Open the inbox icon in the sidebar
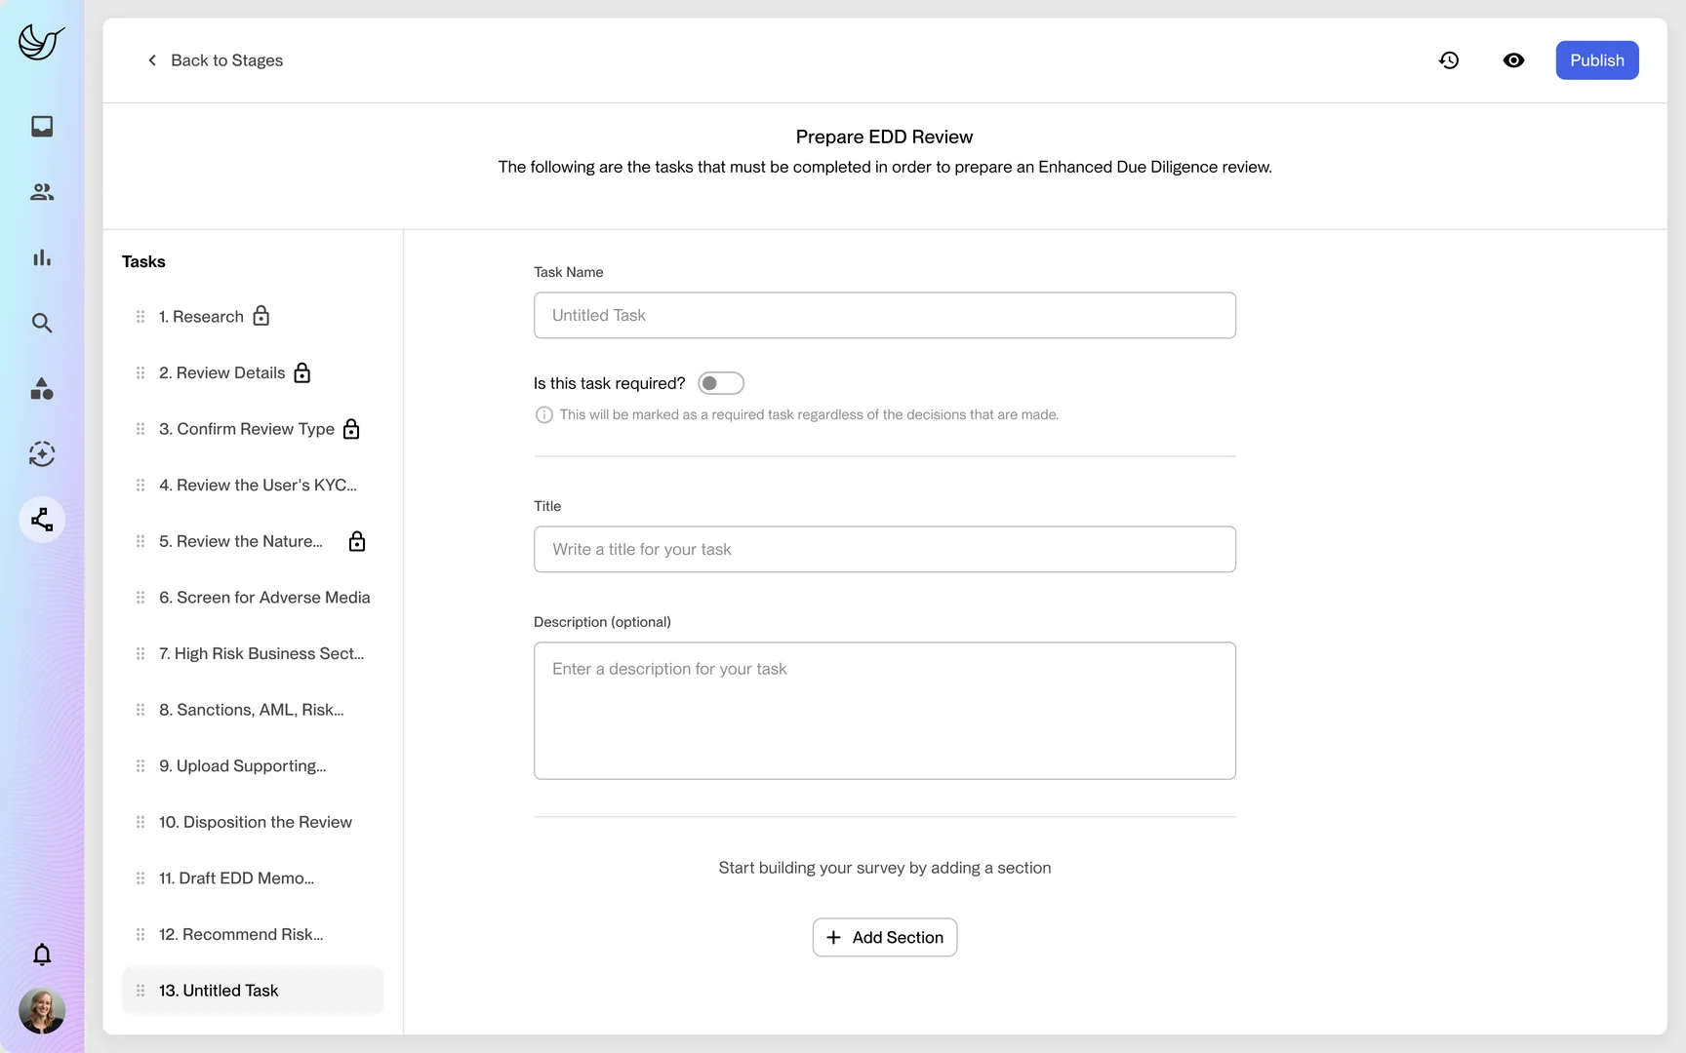The image size is (1686, 1053). coord(42,127)
